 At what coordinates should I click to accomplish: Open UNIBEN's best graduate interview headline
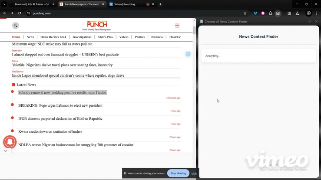[x=65, y=55]
